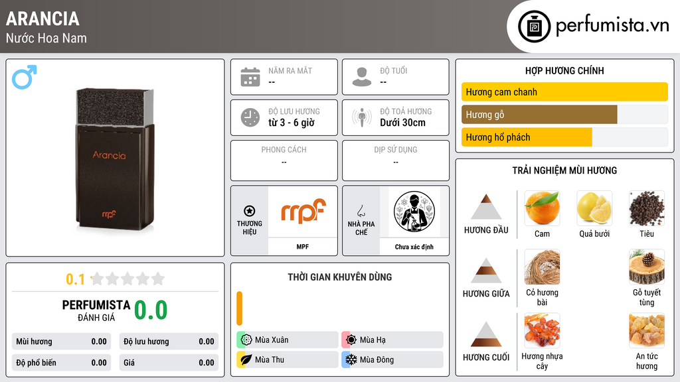This screenshot has width=680, height=382.
Task: Click the Độ phổ biến 0.00 score row
Action: (61, 363)
